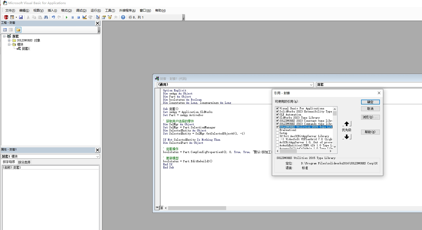Click the Insert UserForm toolbar icon

(12, 17)
